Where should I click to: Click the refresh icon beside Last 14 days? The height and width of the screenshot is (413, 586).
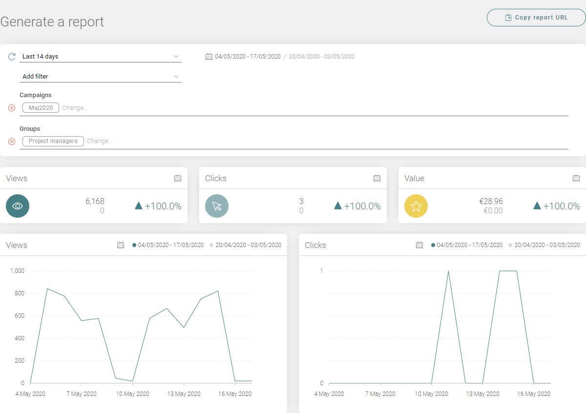pyautogui.click(x=12, y=57)
